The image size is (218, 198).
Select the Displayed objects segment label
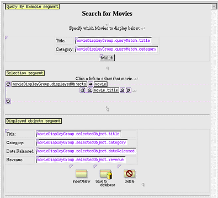(x=34, y=121)
